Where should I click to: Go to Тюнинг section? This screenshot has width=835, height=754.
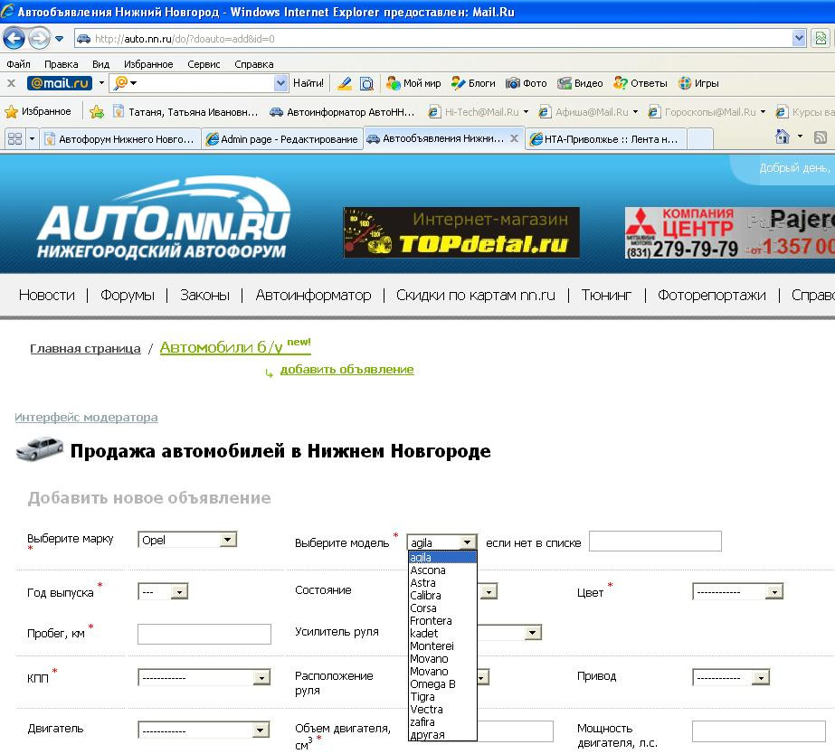click(606, 295)
